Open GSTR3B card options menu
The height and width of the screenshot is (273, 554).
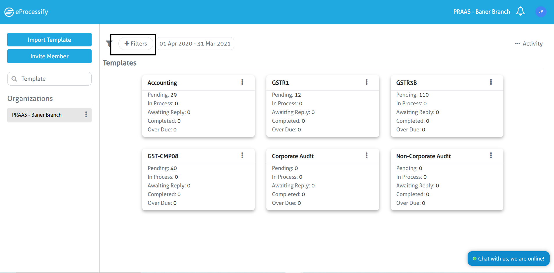(x=491, y=82)
